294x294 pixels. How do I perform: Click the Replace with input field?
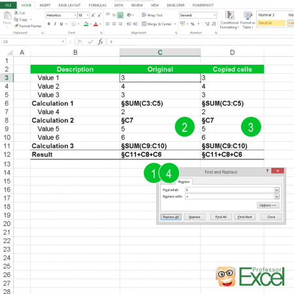tap(230, 197)
